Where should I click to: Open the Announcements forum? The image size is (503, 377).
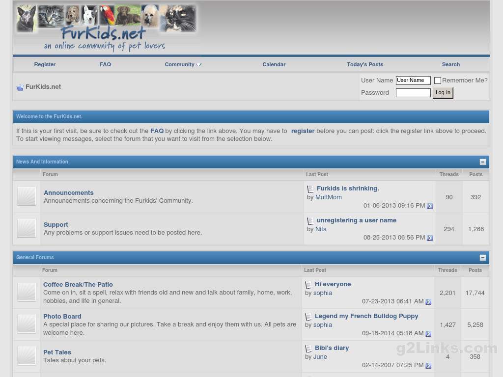[69, 192]
